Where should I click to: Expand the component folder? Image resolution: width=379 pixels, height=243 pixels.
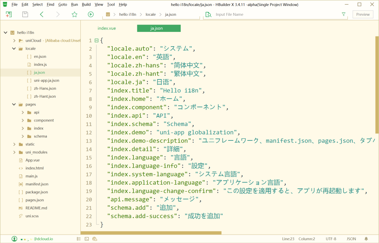(x=23, y=120)
